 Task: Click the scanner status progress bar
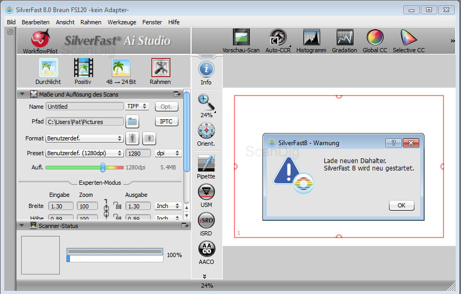click(115, 255)
